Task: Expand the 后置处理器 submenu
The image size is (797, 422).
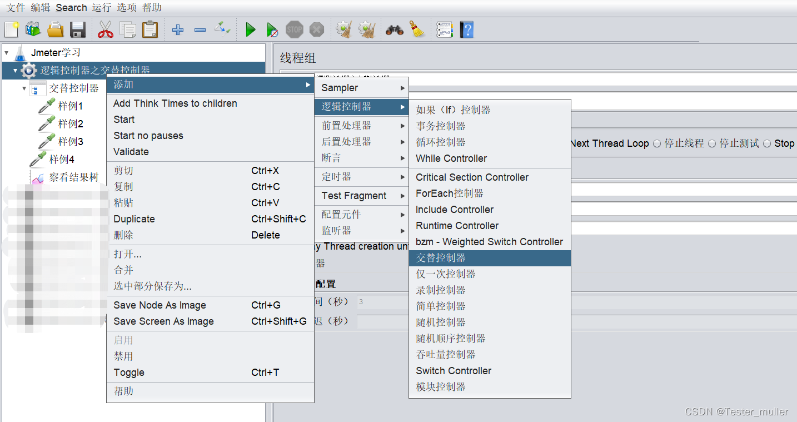Action: click(x=362, y=142)
